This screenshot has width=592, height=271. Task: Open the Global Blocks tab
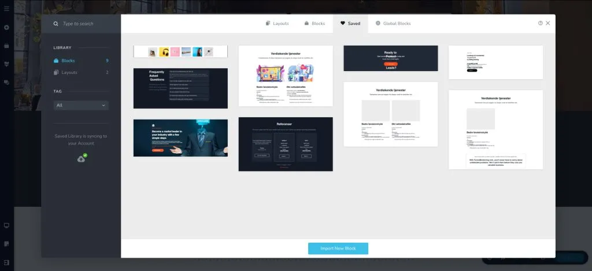point(393,24)
